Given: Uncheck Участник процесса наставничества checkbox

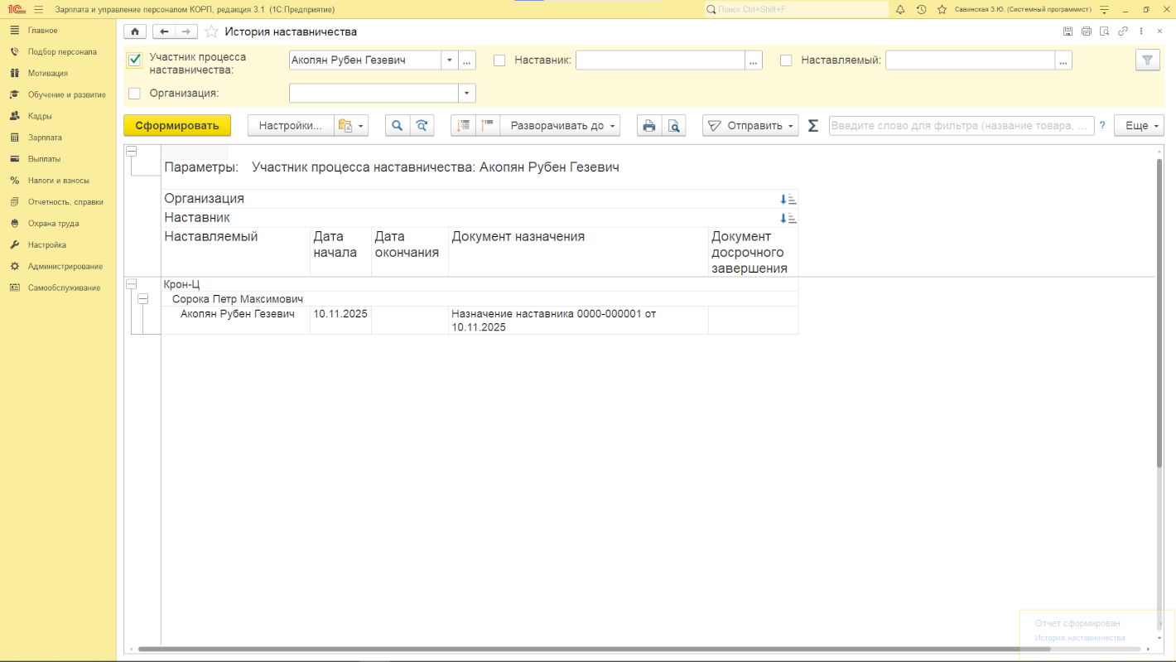Looking at the screenshot, I should (x=135, y=60).
